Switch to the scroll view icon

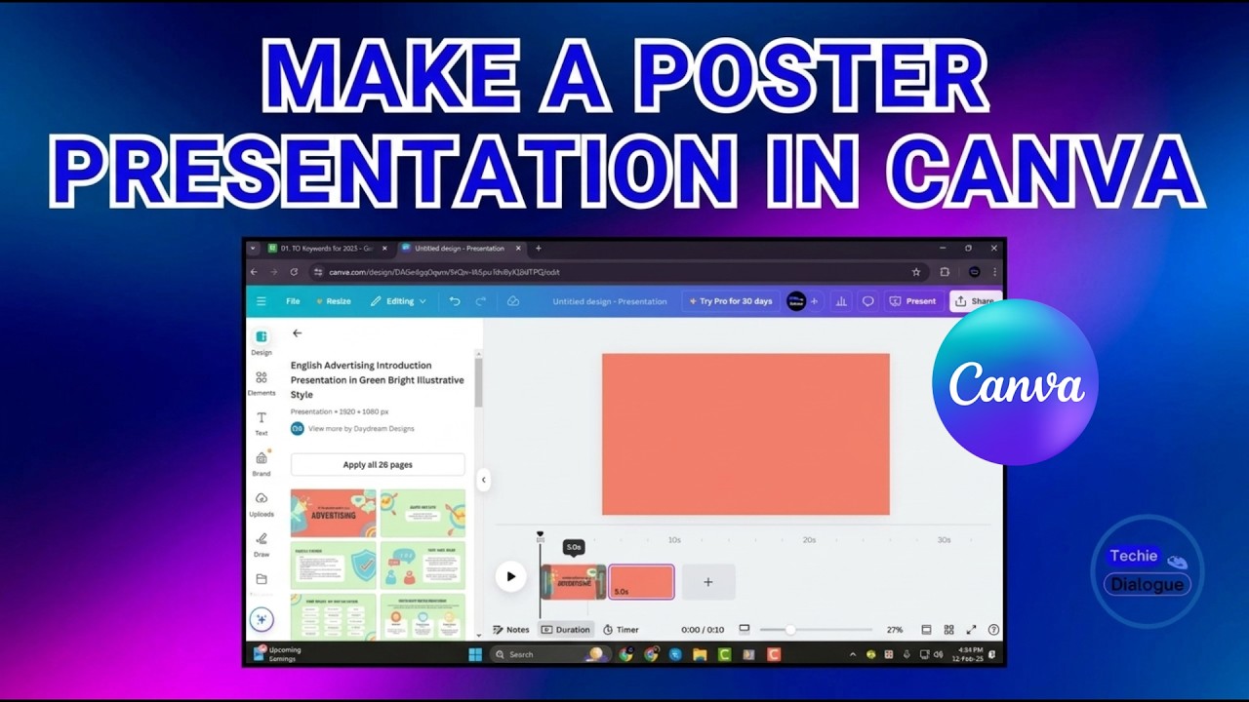point(926,630)
